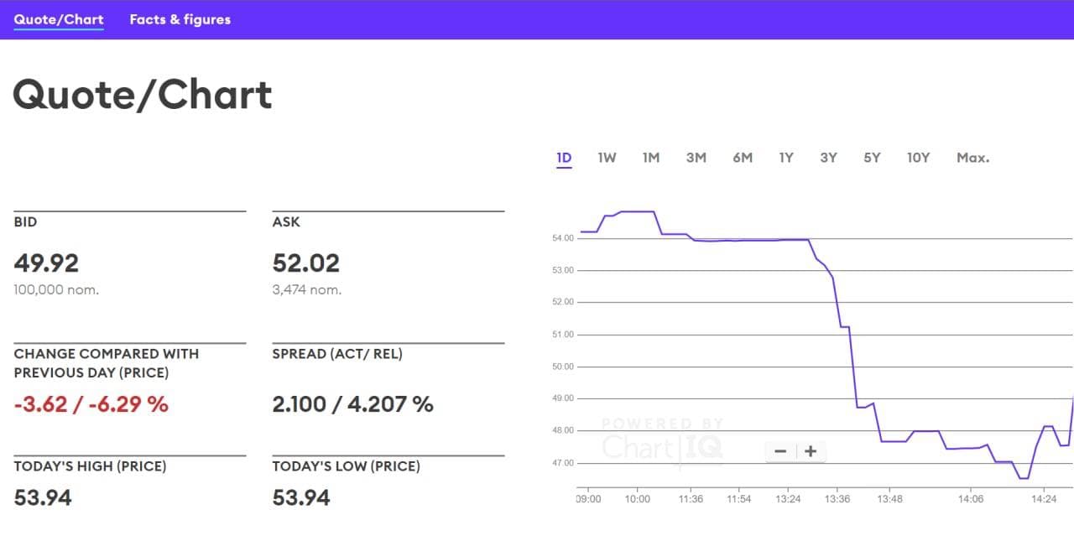The width and height of the screenshot is (1074, 541).
Task: Show the 1M chart period
Action: tap(651, 158)
